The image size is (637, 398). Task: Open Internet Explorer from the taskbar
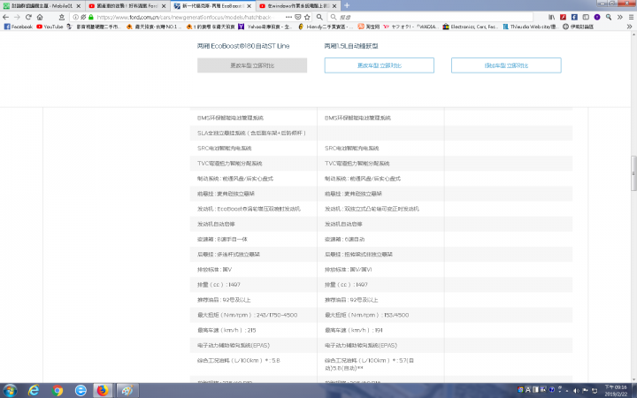(x=34, y=390)
